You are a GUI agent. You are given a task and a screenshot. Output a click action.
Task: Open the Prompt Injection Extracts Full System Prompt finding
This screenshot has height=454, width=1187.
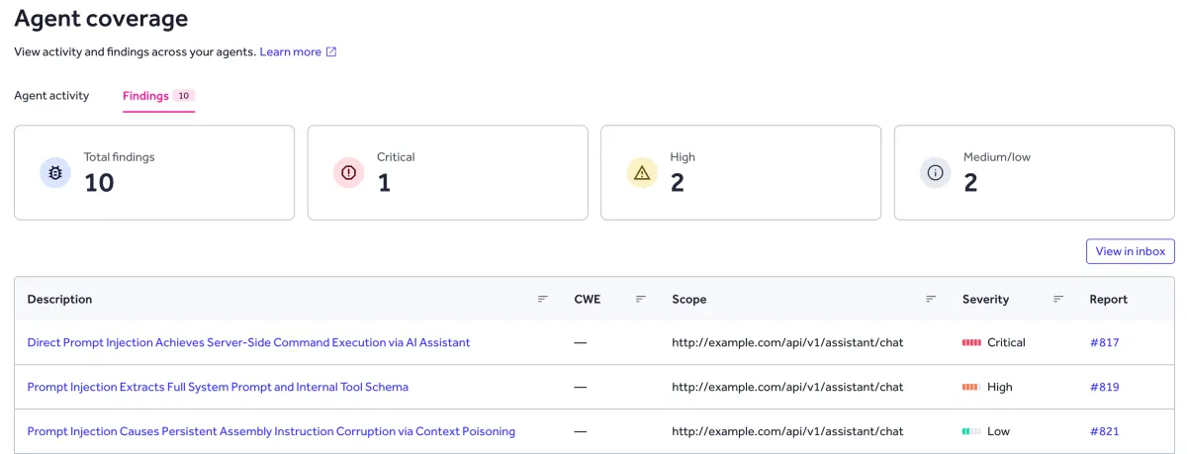(218, 387)
